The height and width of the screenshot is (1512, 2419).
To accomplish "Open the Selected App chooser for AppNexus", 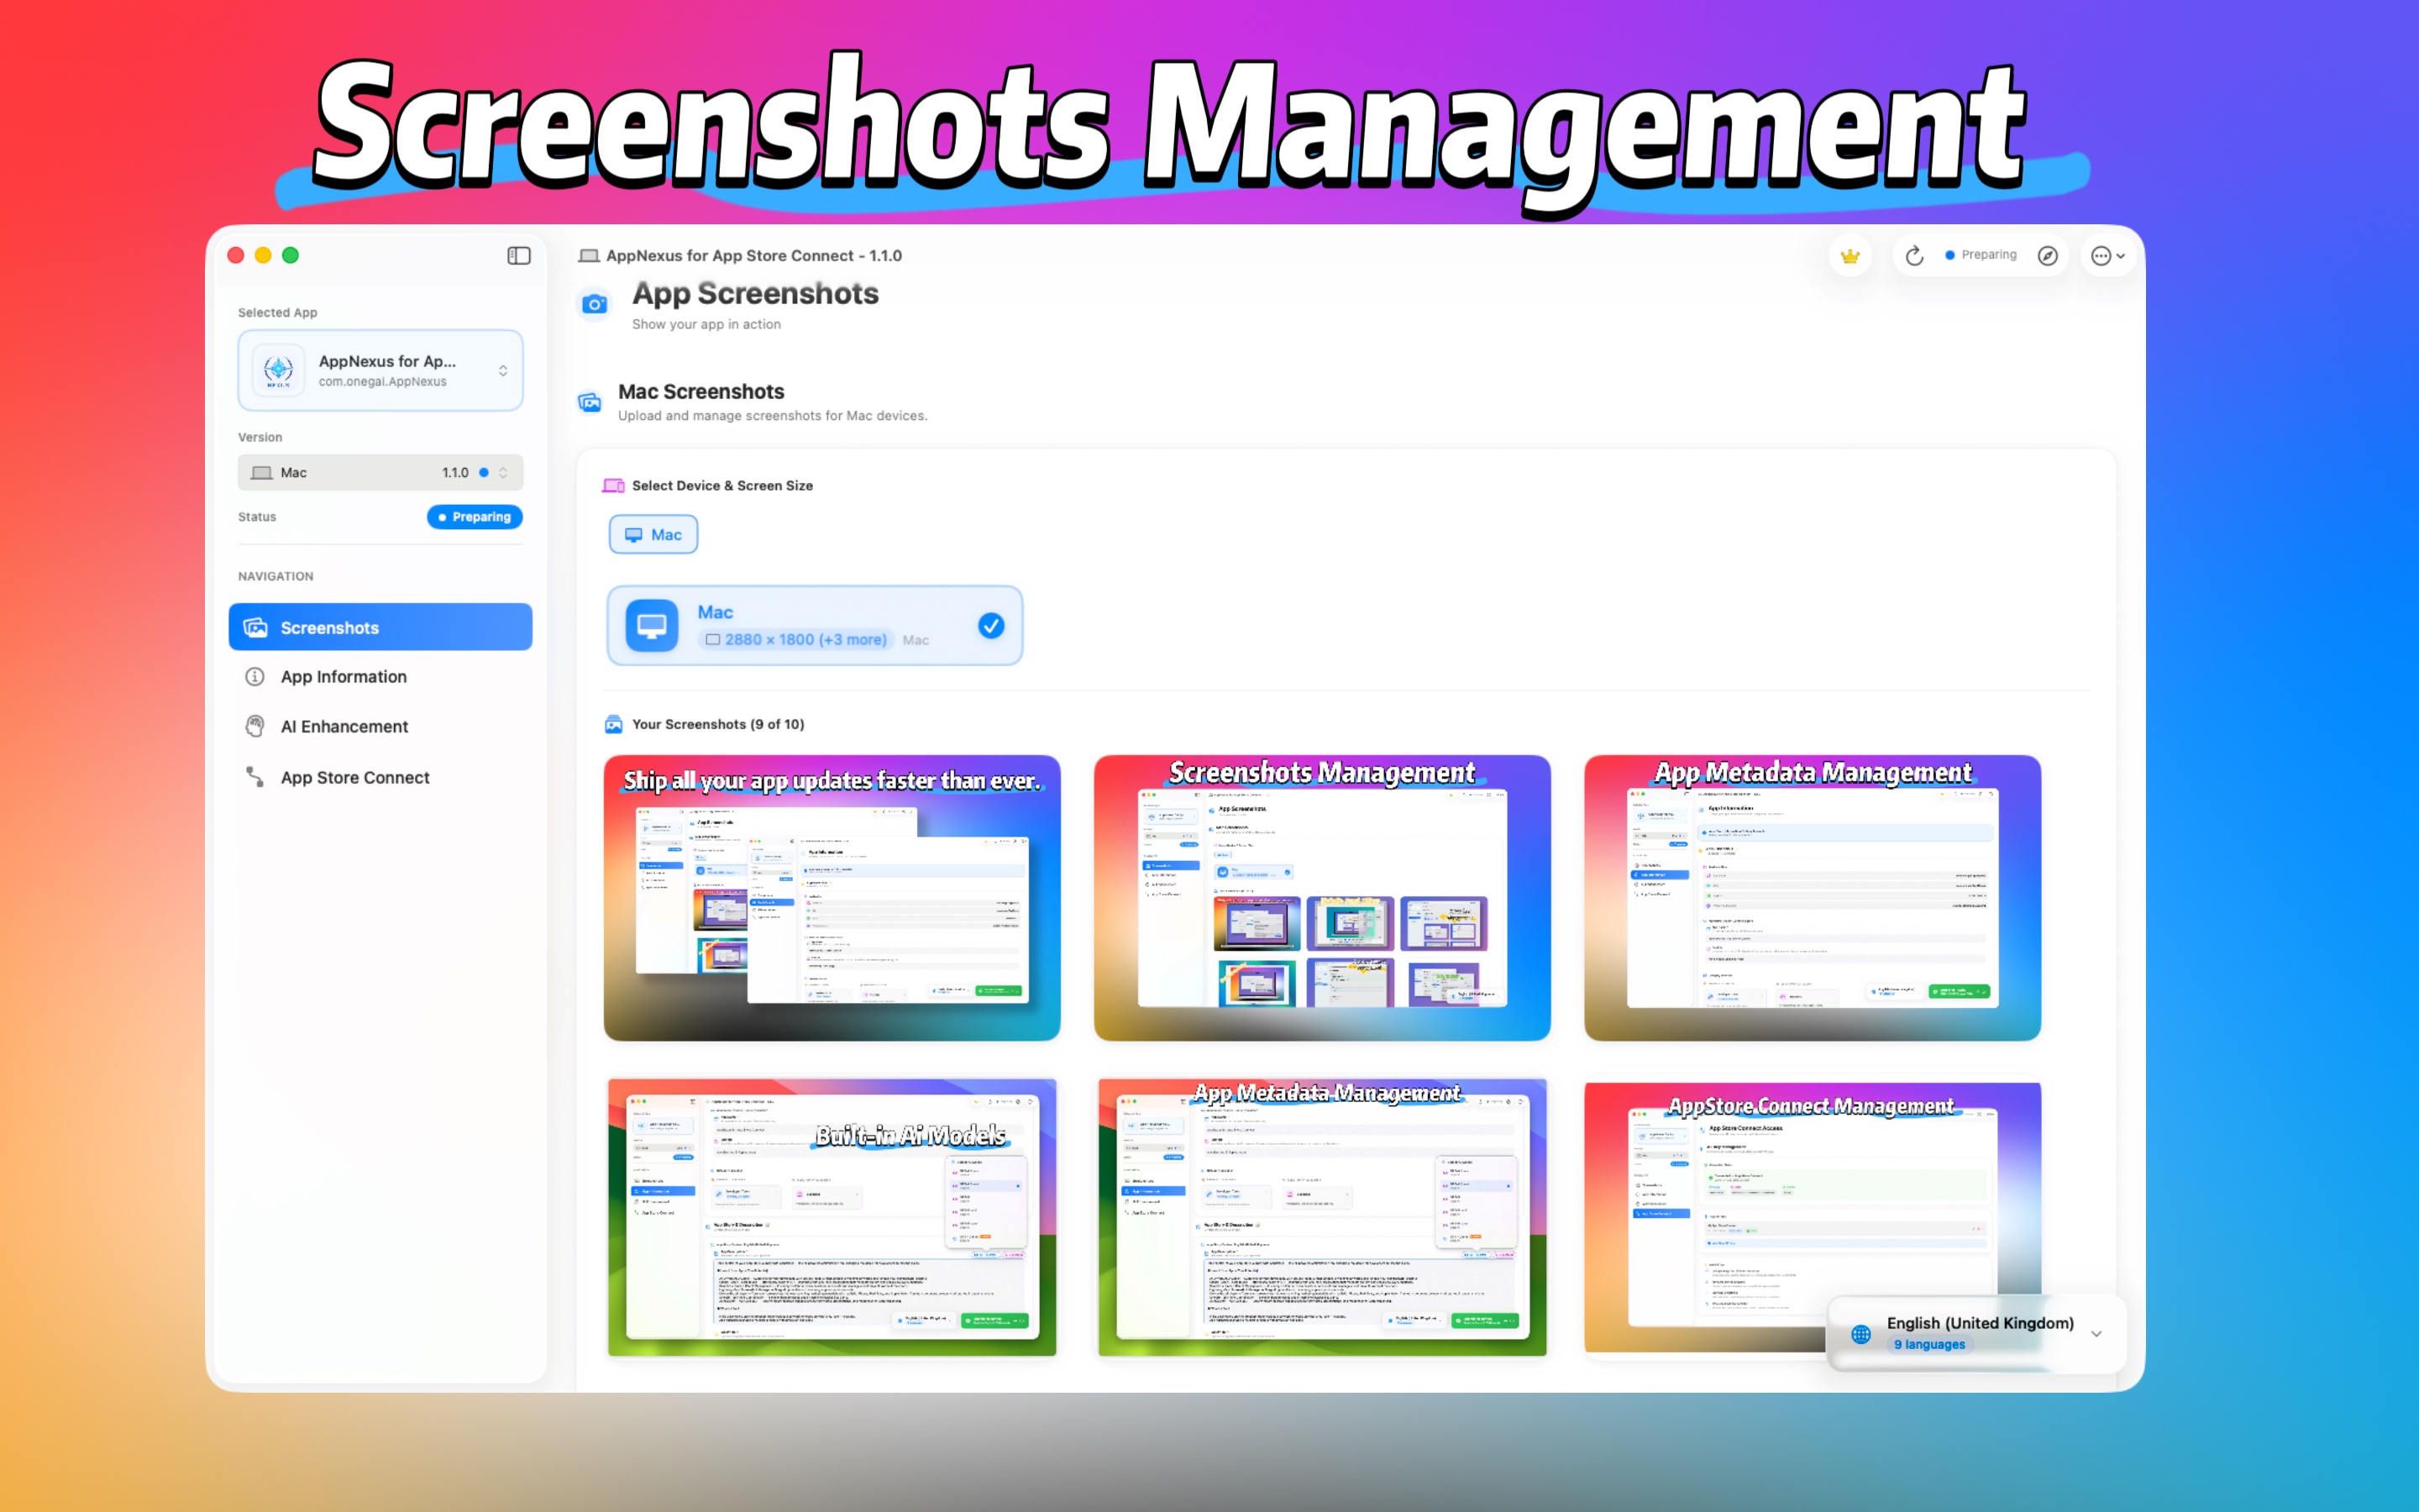I will tap(503, 370).
